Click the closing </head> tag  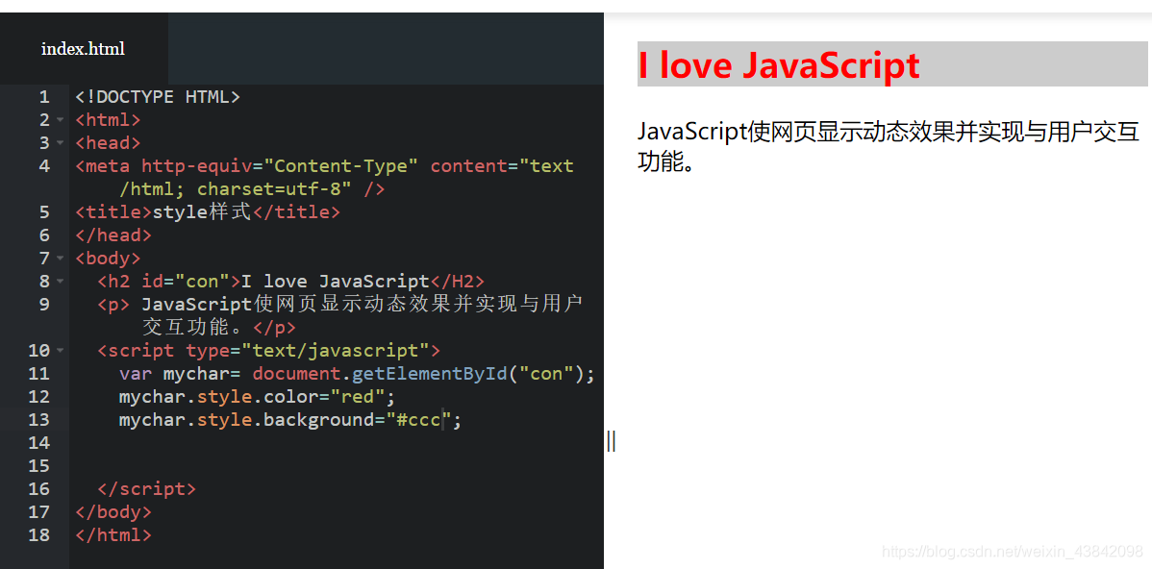tap(113, 235)
